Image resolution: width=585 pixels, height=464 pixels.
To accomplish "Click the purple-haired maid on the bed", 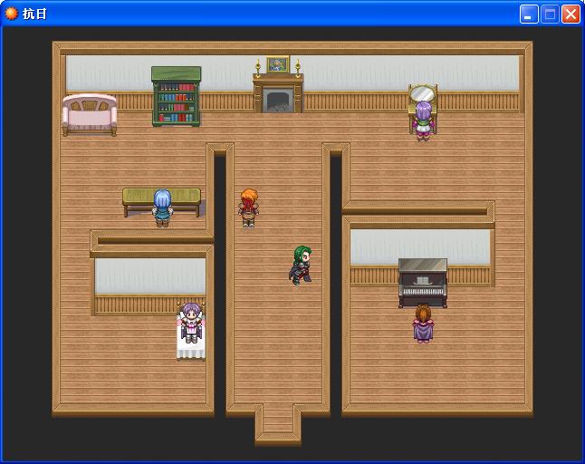I will point(191,323).
